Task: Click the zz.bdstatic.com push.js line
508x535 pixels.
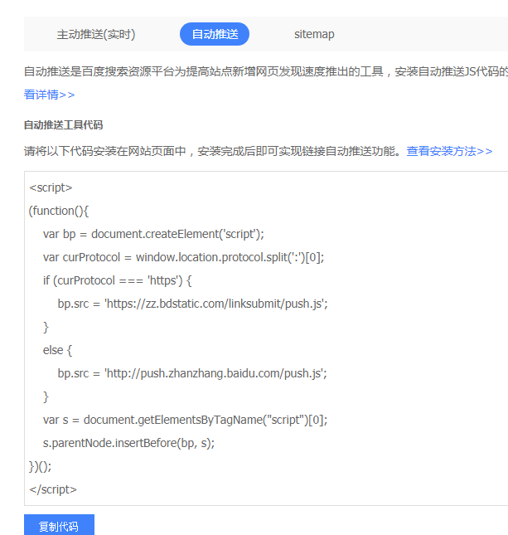Action: coord(192,304)
